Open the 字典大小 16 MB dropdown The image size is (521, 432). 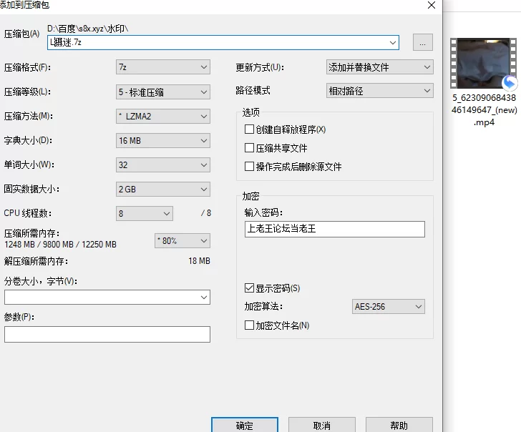tap(163, 140)
